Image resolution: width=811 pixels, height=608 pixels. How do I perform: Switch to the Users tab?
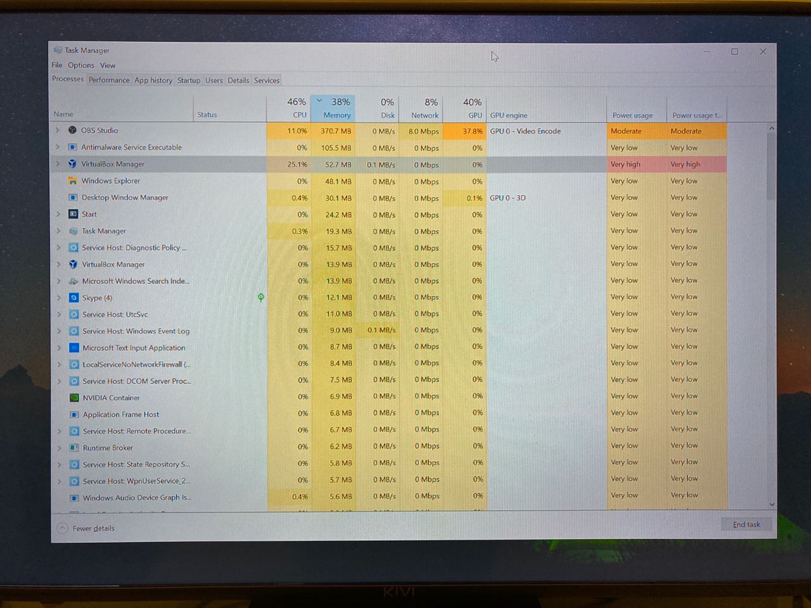(214, 80)
